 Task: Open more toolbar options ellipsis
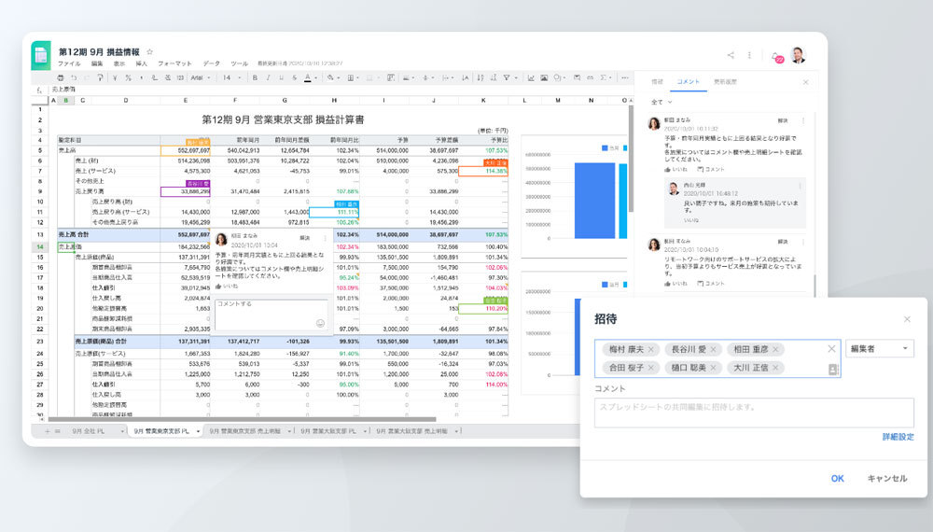click(x=624, y=78)
